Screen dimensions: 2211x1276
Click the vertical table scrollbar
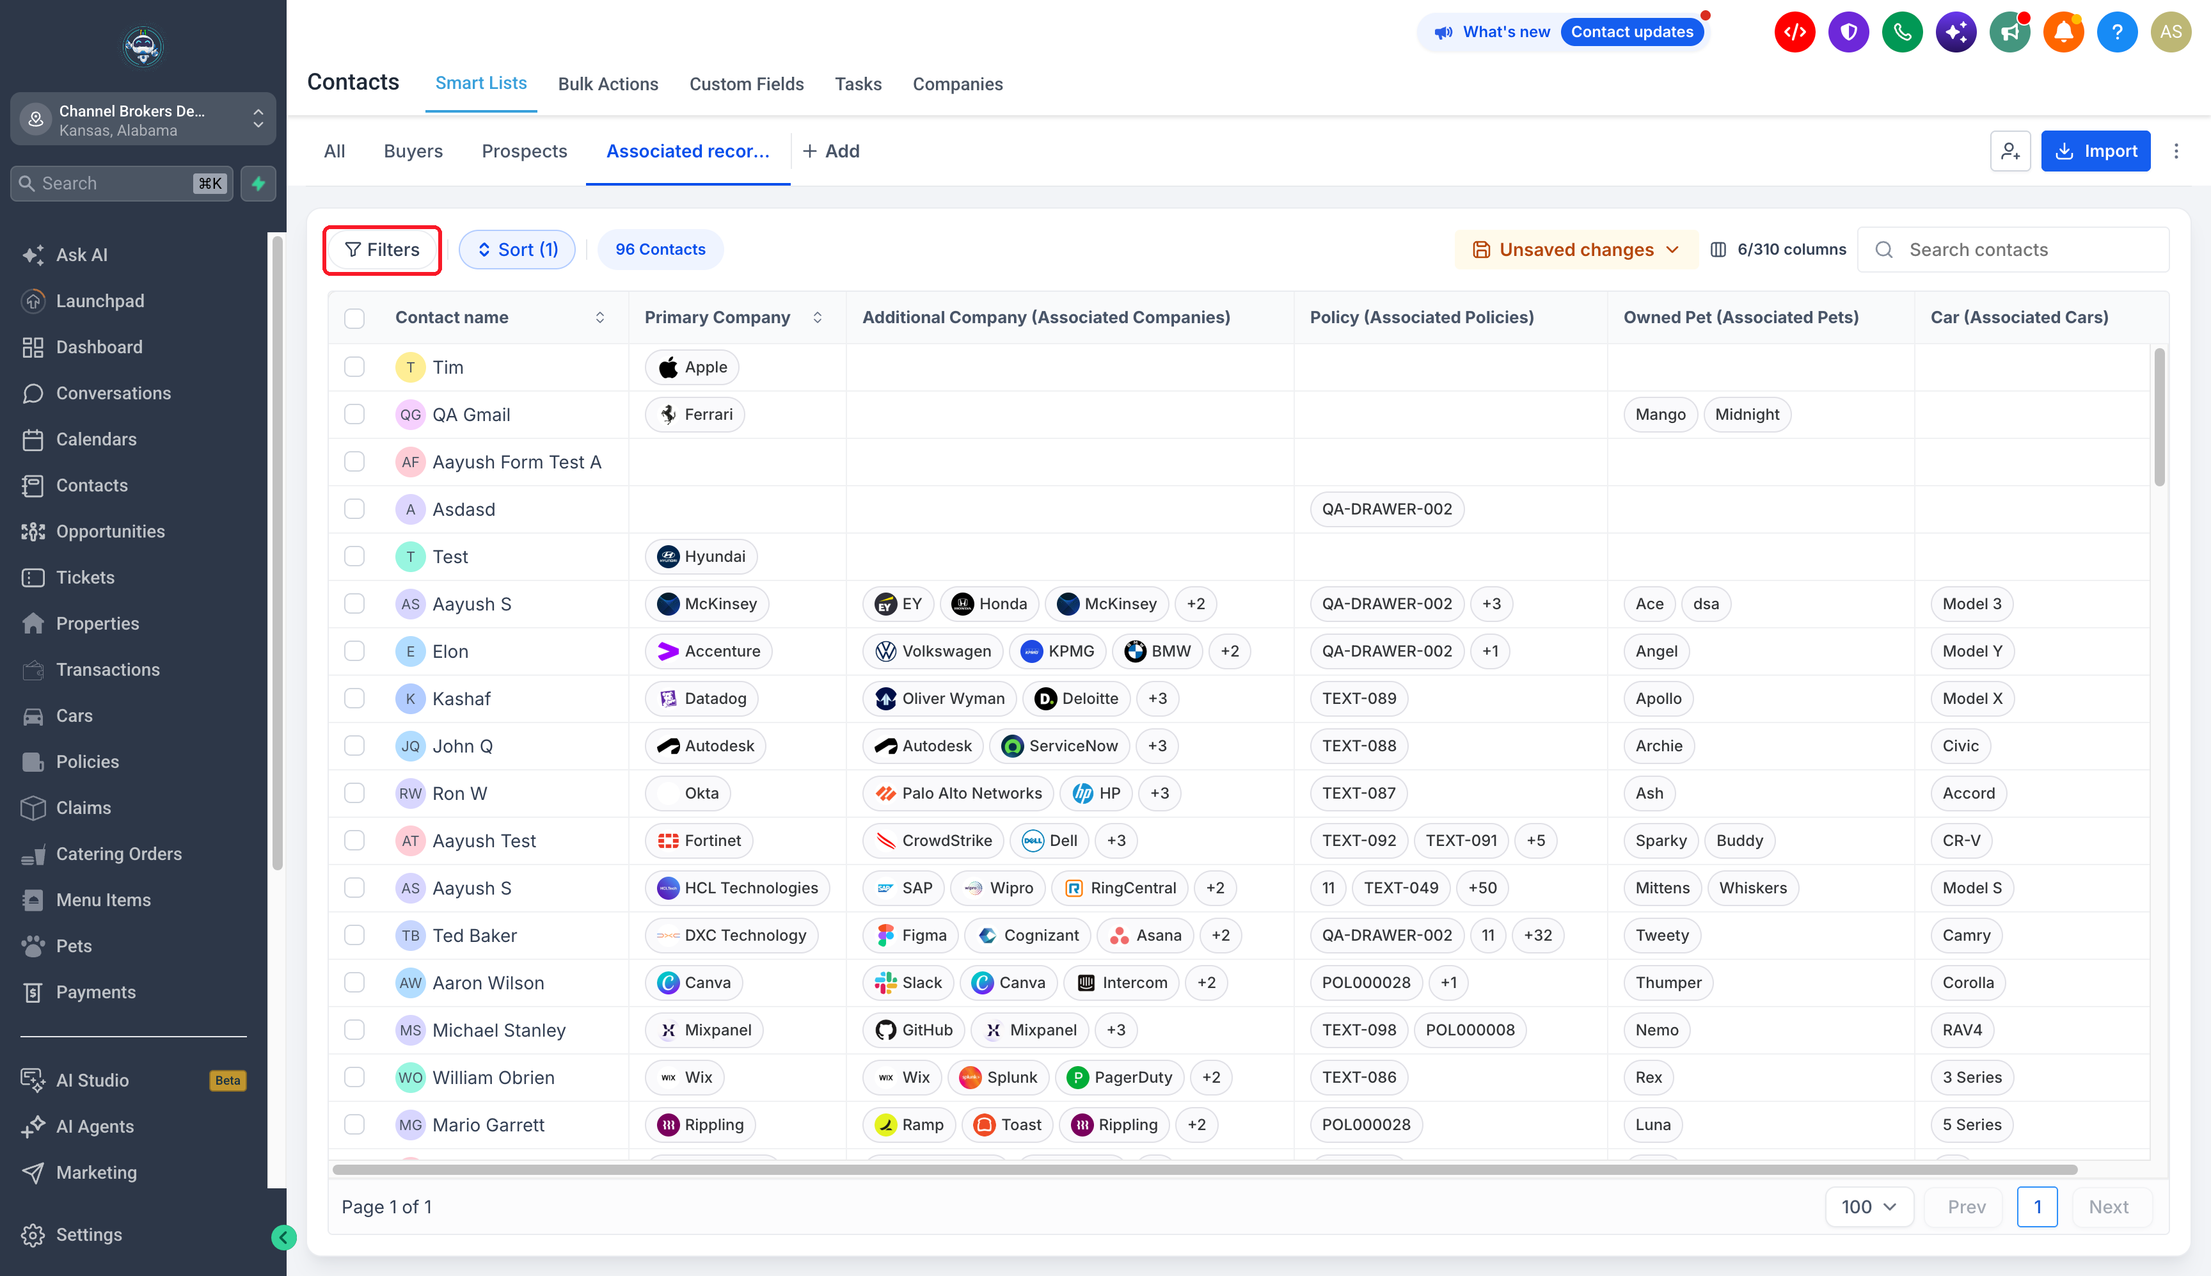point(2159,417)
